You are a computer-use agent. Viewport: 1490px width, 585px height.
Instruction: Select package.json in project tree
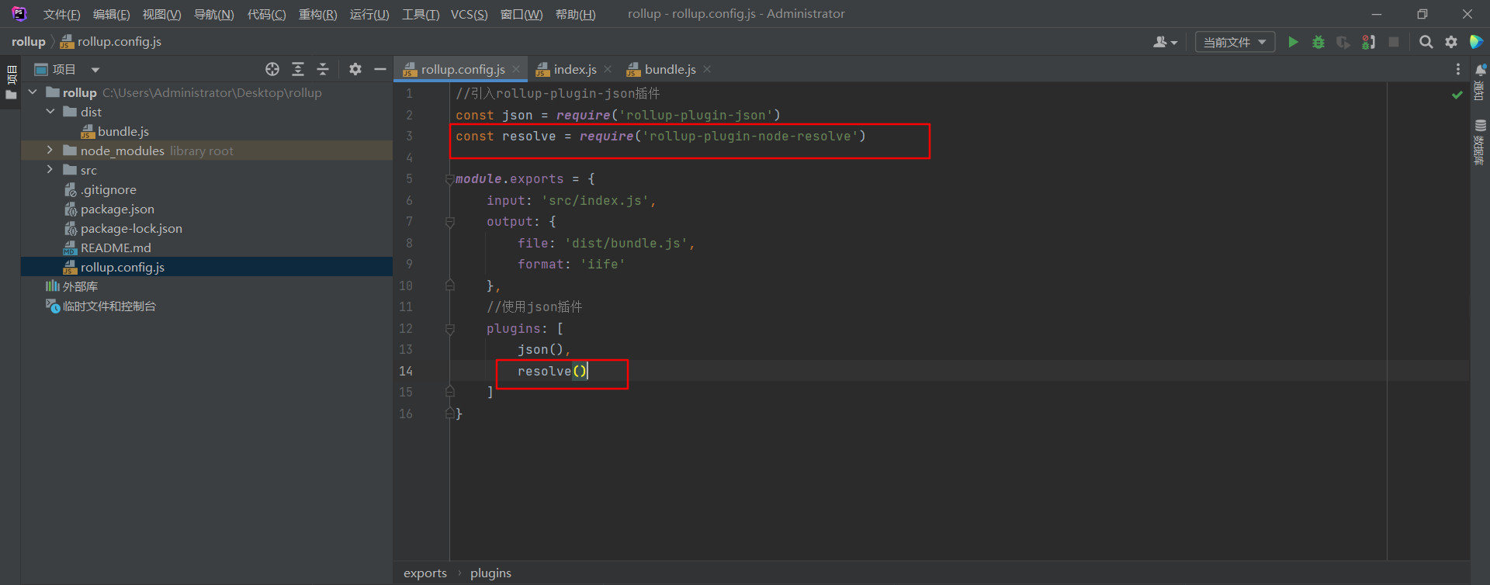click(117, 209)
